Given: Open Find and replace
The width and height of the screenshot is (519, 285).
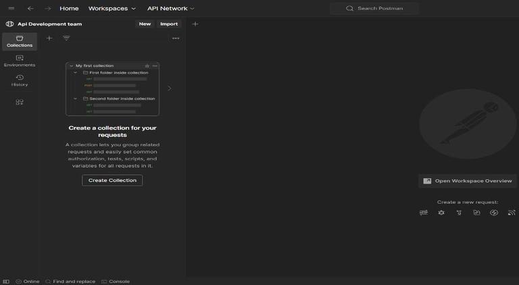Looking at the screenshot, I should (70, 282).
